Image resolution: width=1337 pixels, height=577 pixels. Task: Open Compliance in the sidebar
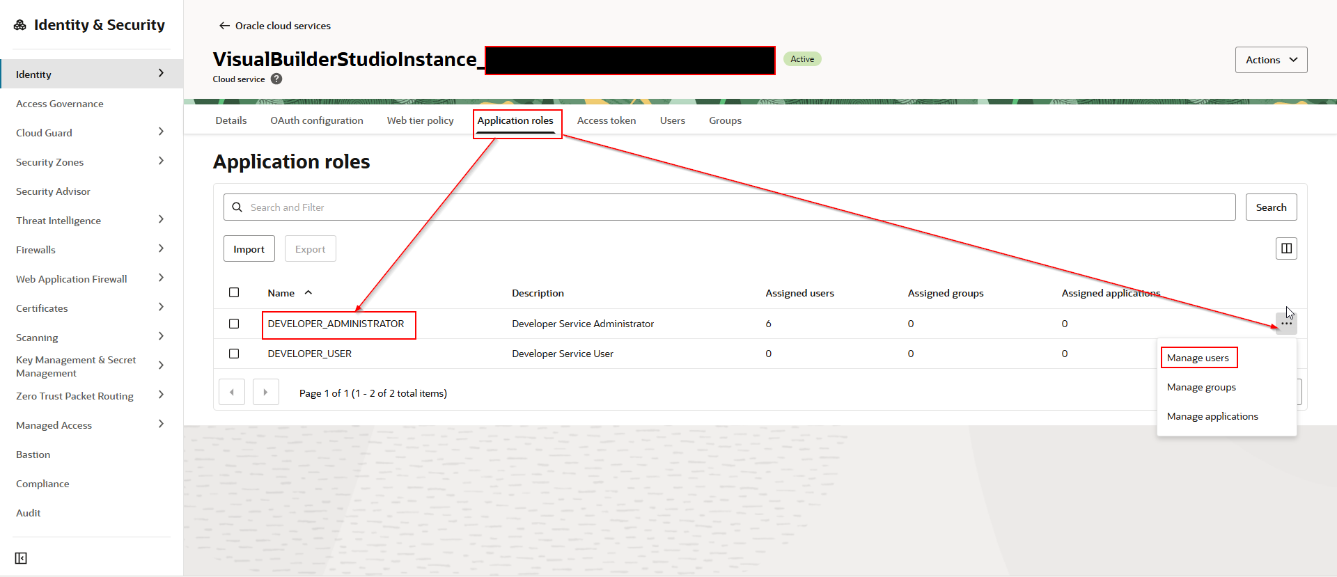(42, 484)
